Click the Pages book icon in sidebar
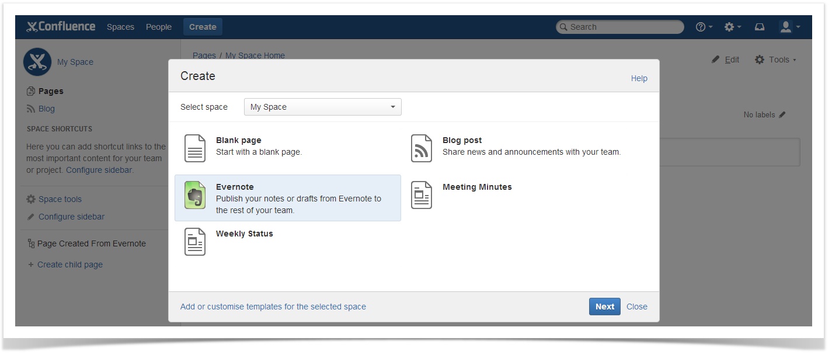This screenshot has height=355, width=832. point(31,91)
